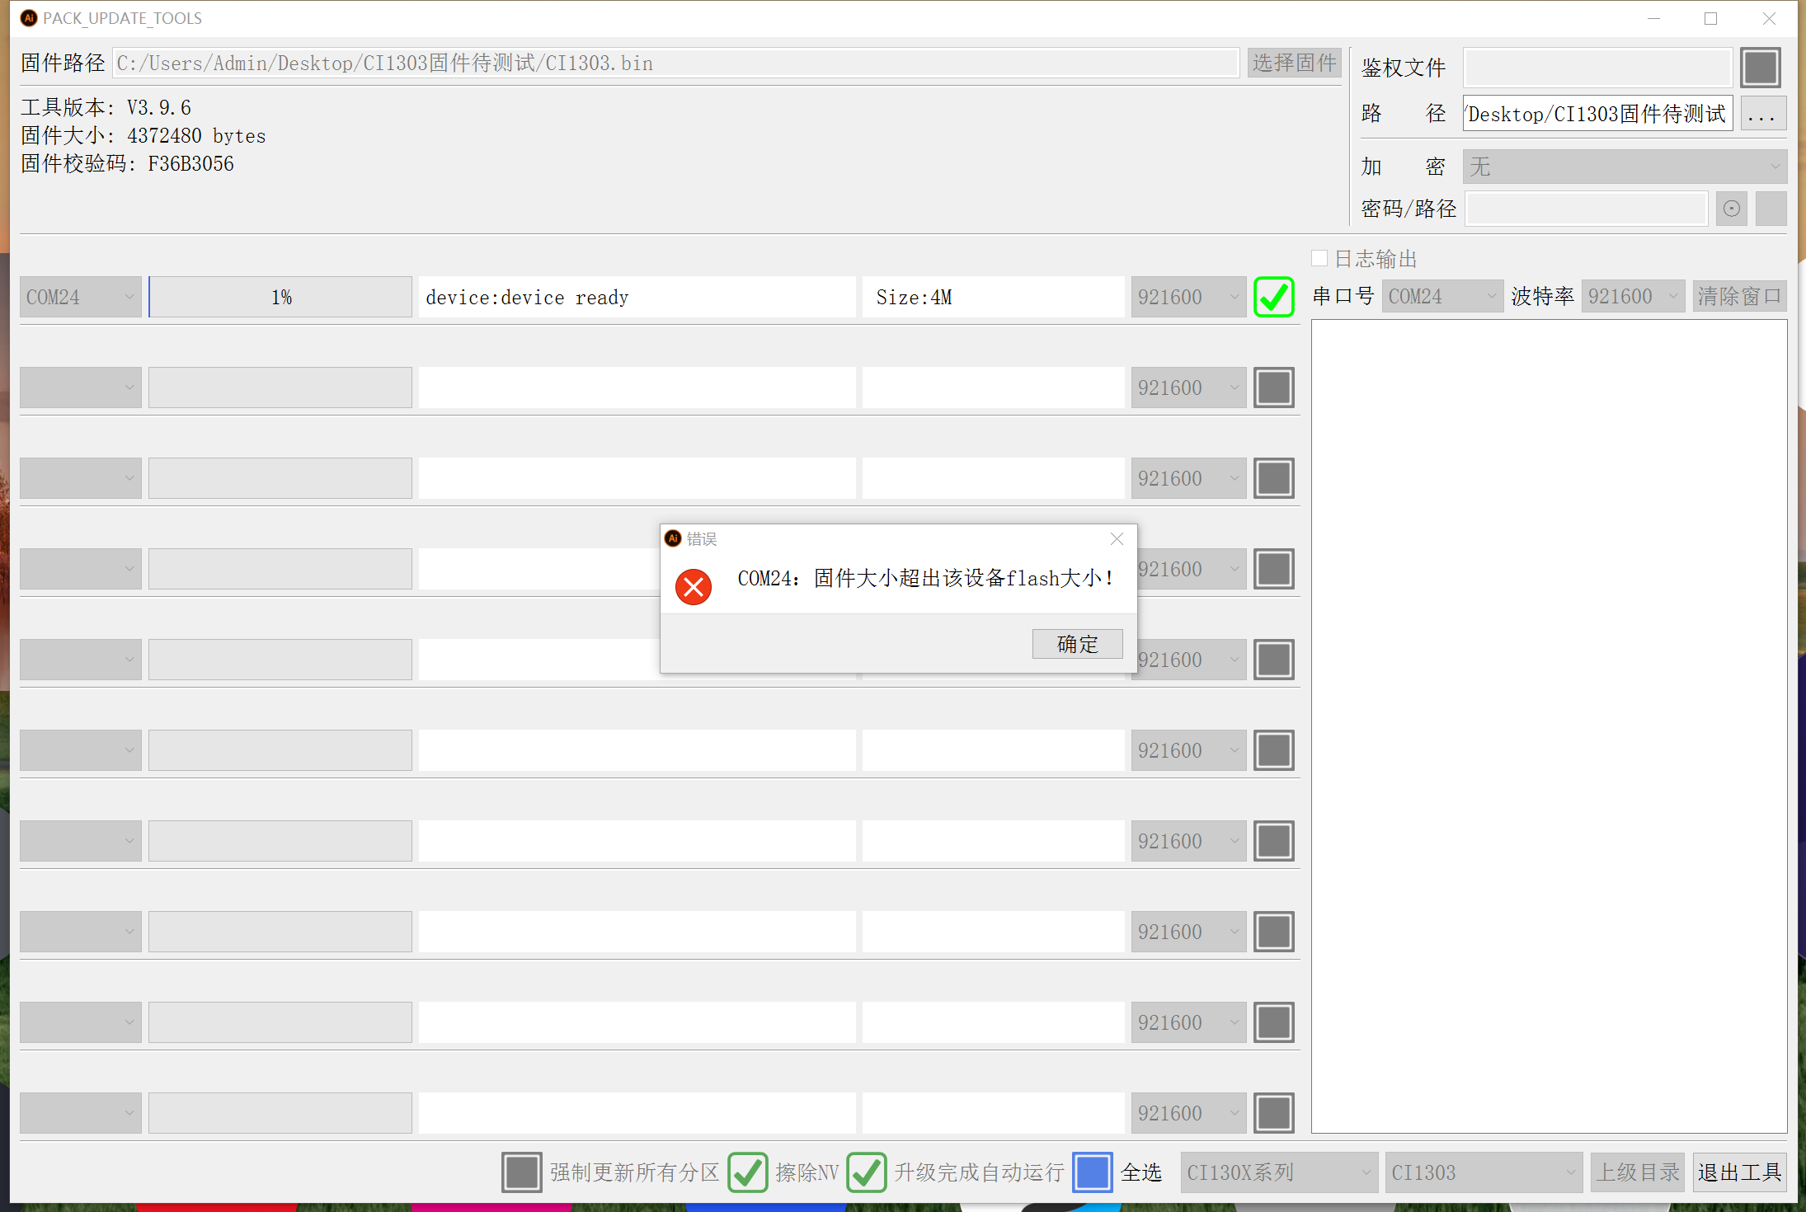Click the gray square beside password path field
Screen dimensions: 1806x1212
1771,209
